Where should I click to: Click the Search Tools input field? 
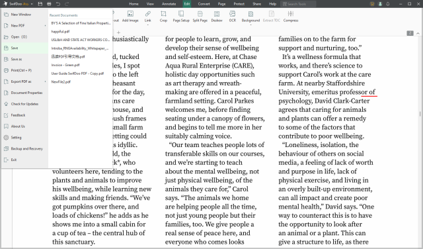298,4
